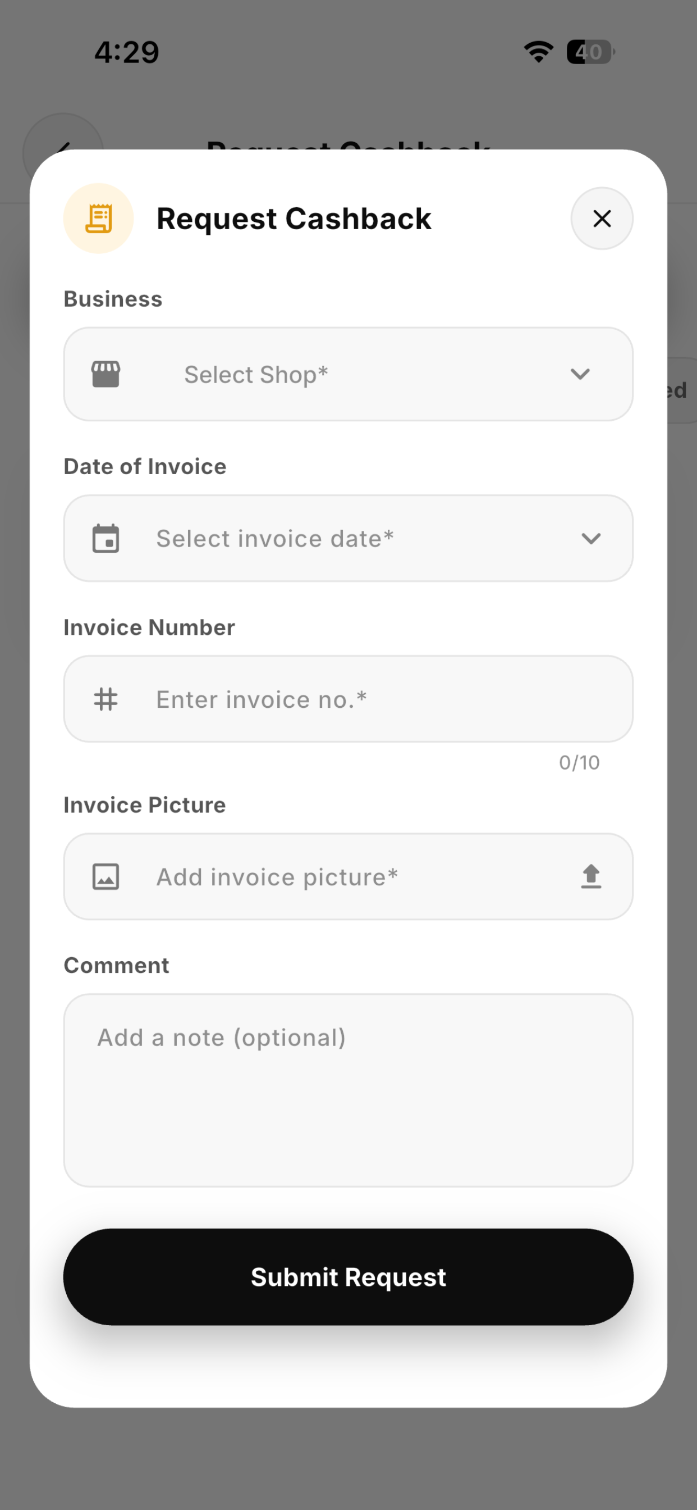697x1510 pixels.
Task: Click the calendar icon in date field
Action: [106, 538]
